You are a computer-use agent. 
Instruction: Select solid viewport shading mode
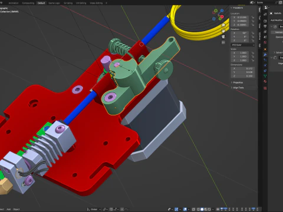pyautogui.click(x=202, y=209)
